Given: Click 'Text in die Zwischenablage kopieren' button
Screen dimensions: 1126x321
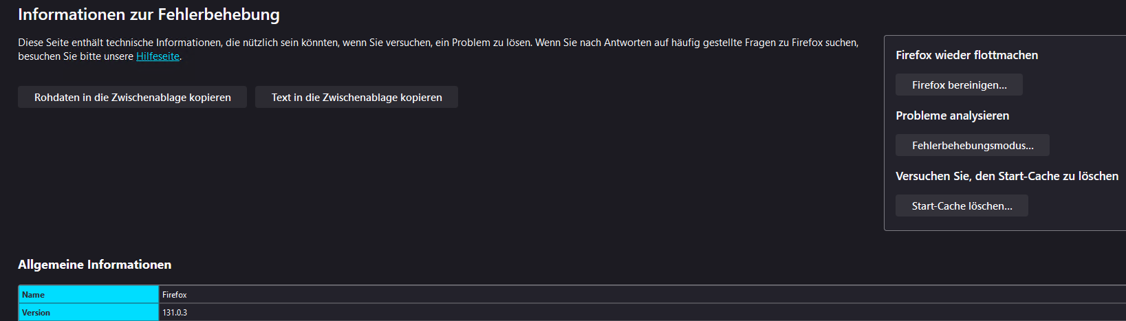Looking at the screenshot, I should click(x=356, y=98).
